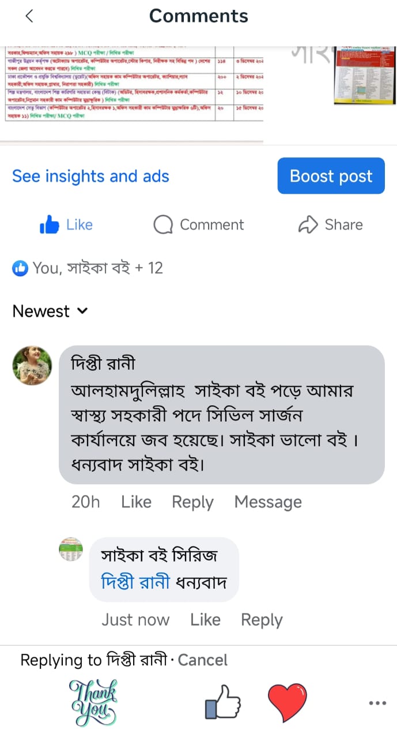Select the Comments screen title
Image resolution: width=397 pixels, height=738 pixels.
coord(198,16)
